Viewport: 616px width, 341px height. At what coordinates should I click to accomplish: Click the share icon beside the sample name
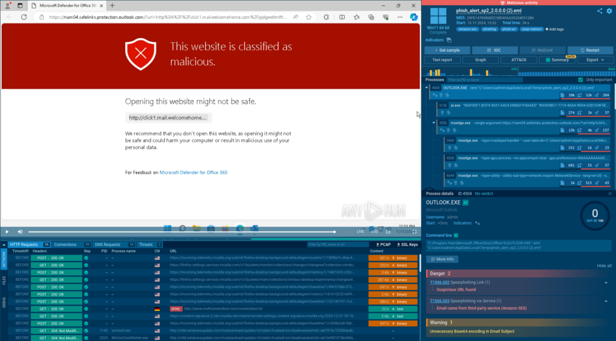(600, 11)
